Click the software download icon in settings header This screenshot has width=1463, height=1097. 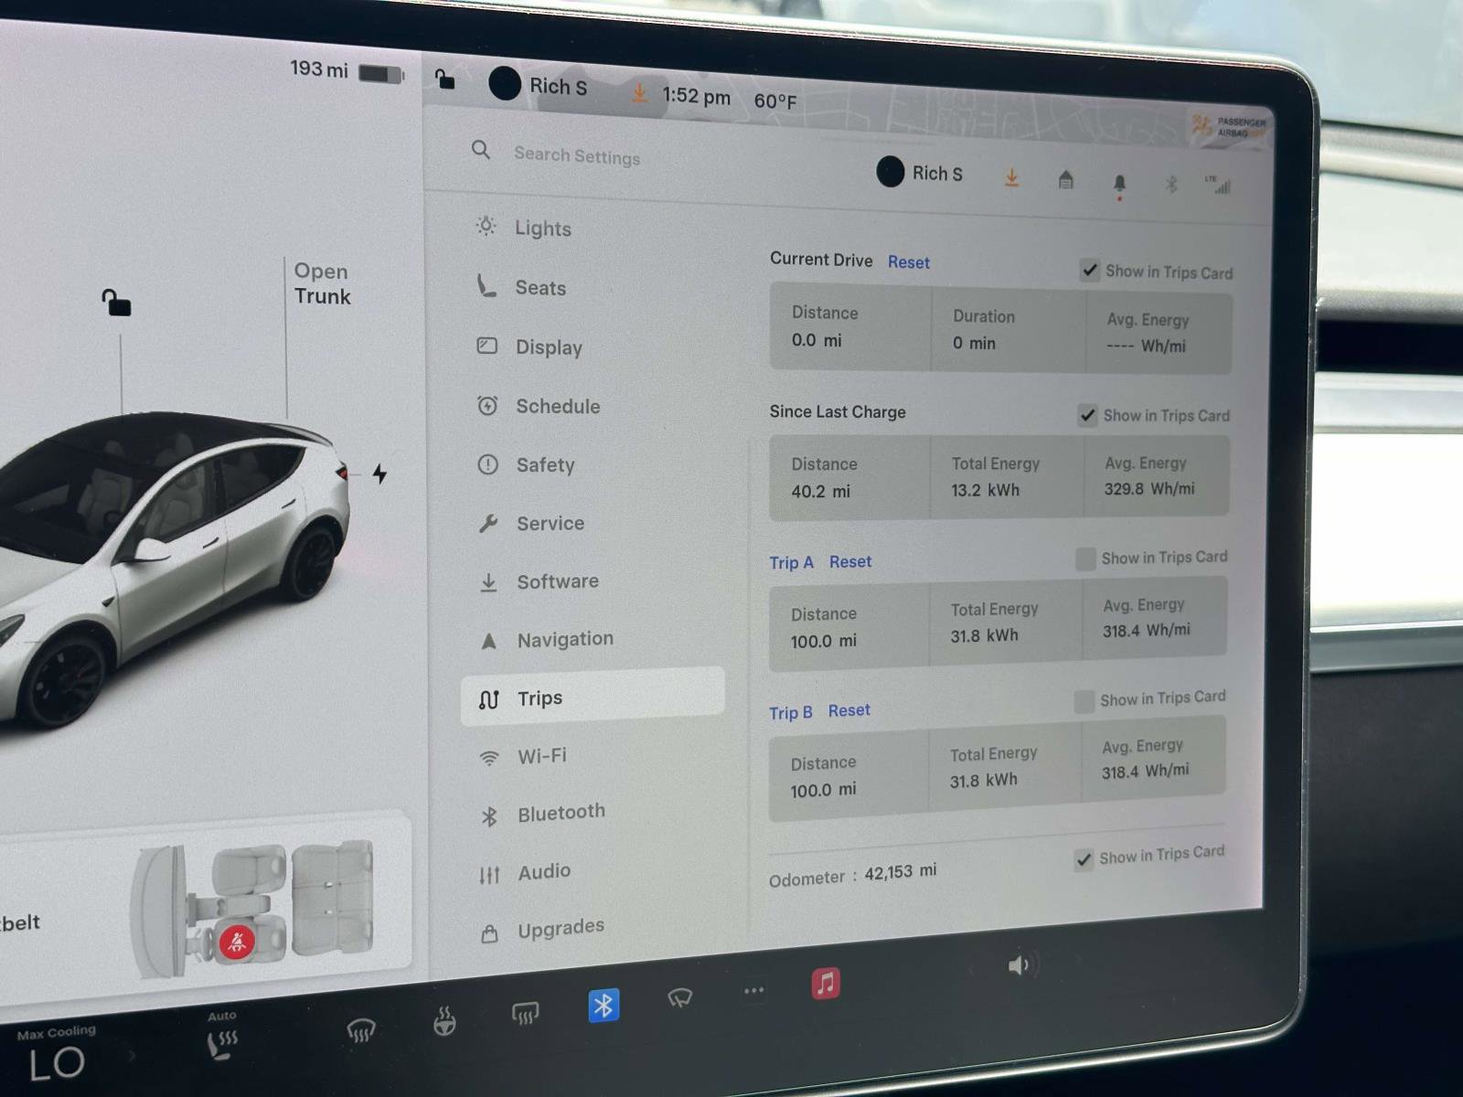1011,176
